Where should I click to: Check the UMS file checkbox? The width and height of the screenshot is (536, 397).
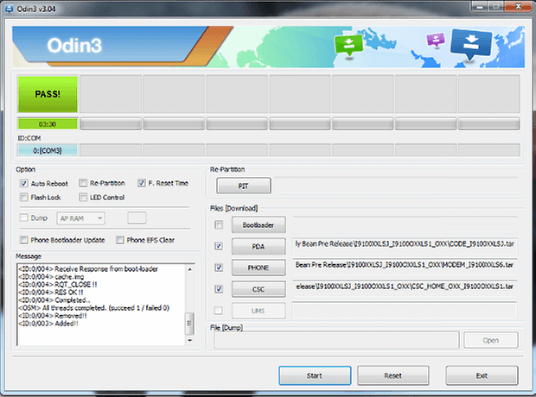pyautogui.click(x=219, y=311)
